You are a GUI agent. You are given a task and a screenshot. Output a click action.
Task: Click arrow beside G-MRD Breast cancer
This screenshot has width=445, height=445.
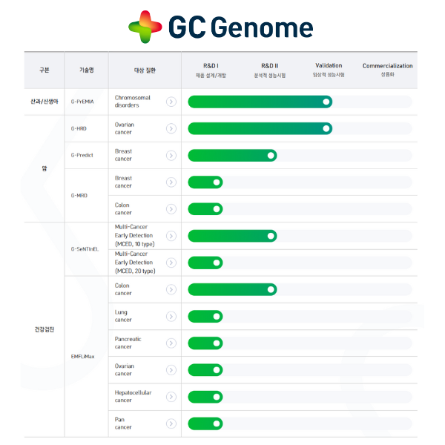pyautogui.click(x=171, y=182)
